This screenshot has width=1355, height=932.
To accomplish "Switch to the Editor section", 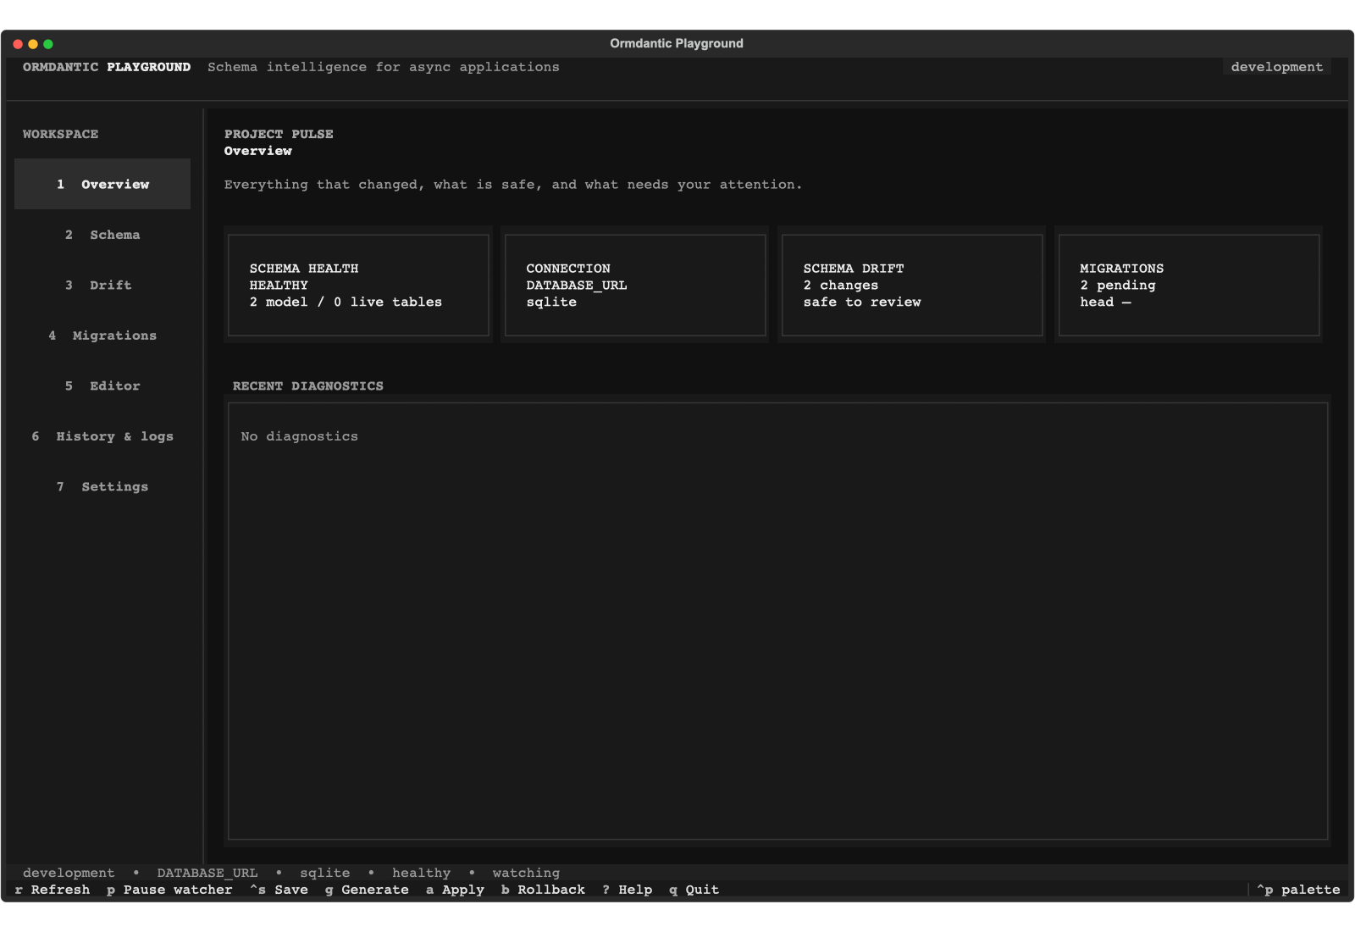I will click(102, 386).
